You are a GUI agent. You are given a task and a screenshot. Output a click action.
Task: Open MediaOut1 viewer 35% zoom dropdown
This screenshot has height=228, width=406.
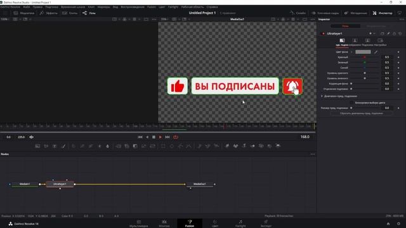164,19
